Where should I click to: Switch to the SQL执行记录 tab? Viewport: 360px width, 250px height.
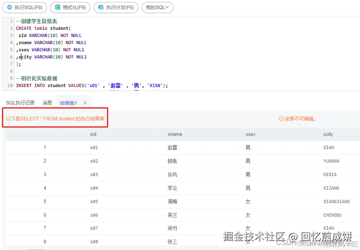[x=20, y=103]
